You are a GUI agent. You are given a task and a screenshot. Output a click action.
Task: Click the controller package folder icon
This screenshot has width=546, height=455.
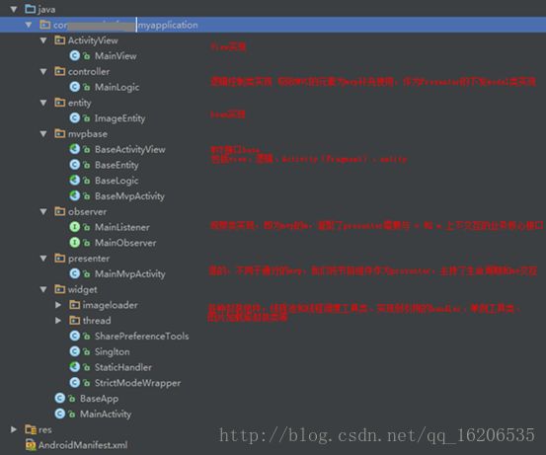point(60,71)
